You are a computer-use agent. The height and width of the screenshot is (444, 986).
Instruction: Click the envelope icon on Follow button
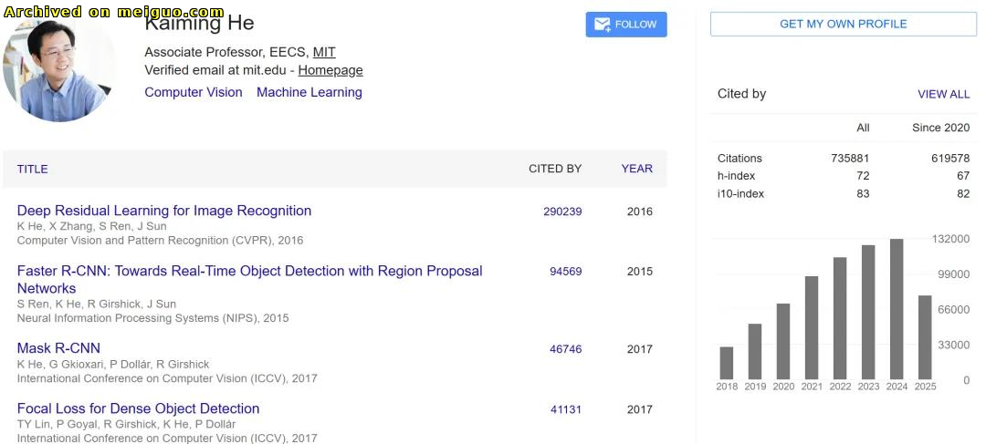click(x=602, y=25)
